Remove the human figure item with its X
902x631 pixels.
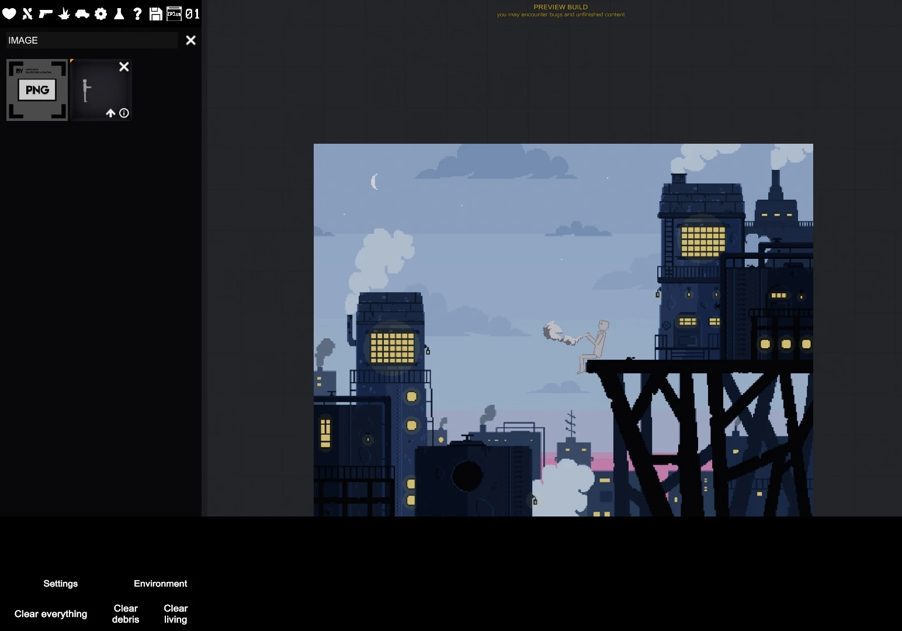[124, 67]
